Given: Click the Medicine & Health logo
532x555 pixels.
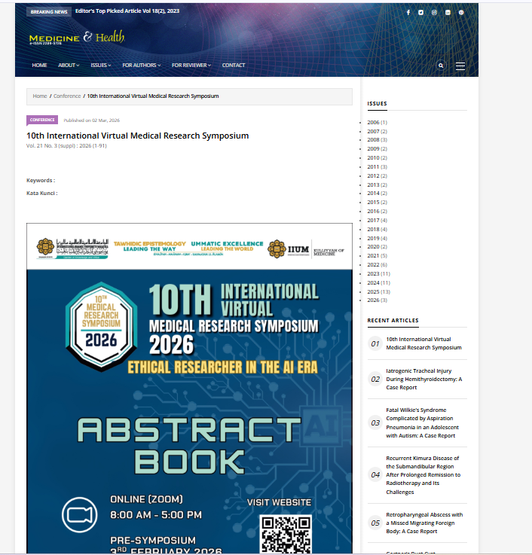Looking at the screenshot, I should point(76,37).
